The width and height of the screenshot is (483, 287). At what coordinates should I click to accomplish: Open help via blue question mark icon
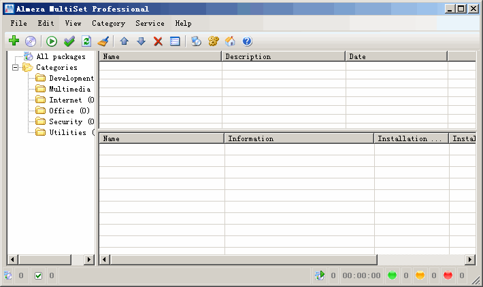pos(247,41)
